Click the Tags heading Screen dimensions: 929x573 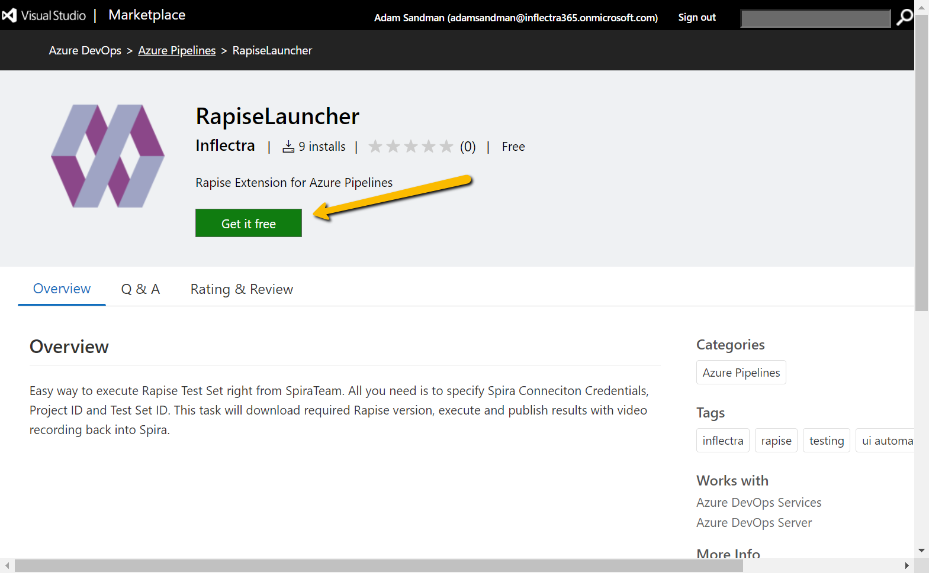[711, 413]
